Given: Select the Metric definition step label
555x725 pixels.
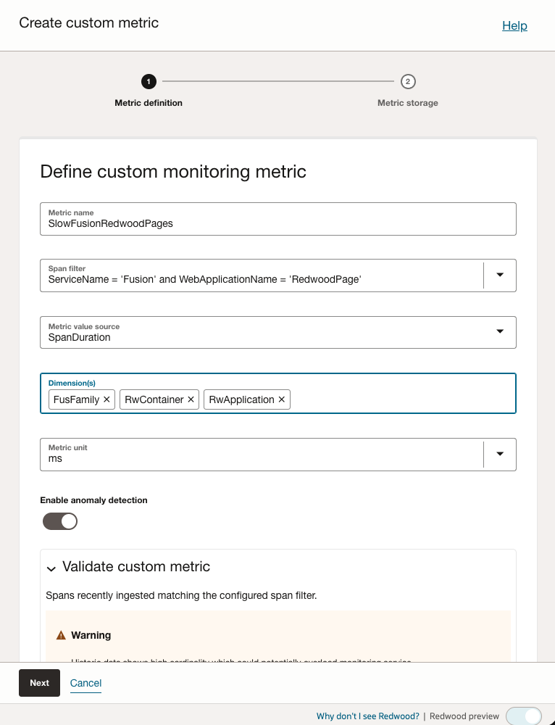Looking at the screenshot, I should tap(149, 103).
